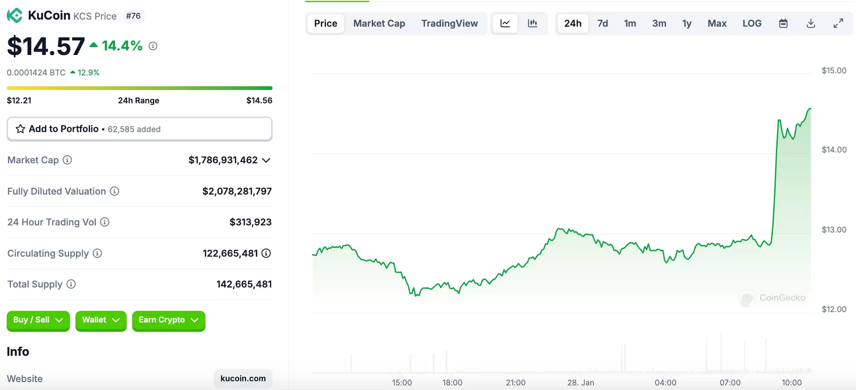This screenshot has height=390, width=856.
Task: Show Circulating Supply label info icon
Action: click(x=97, y=253)
